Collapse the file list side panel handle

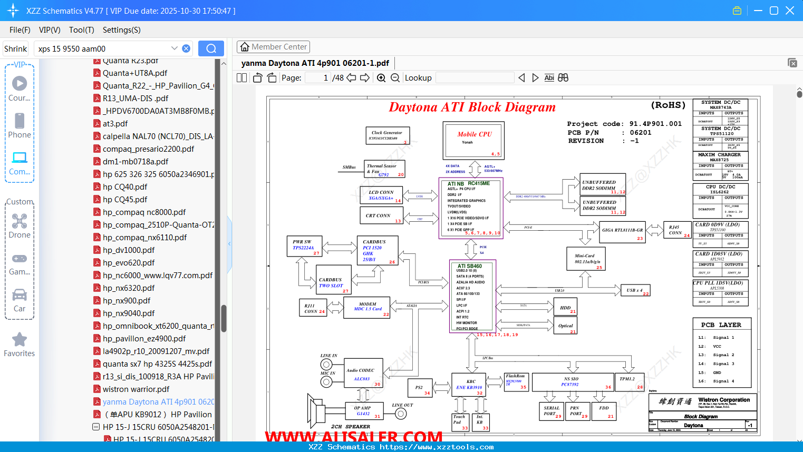point(229,243)
